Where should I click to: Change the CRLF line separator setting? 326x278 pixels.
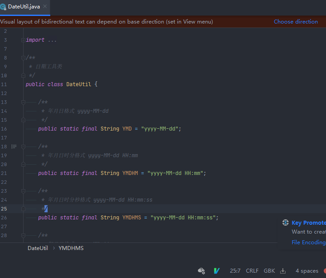[252, 271]
